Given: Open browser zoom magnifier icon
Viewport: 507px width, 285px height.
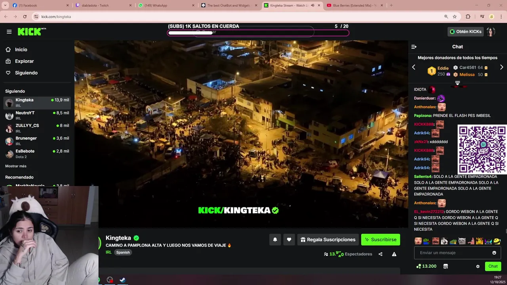Looking at the screenshot, I should [446, 17].
